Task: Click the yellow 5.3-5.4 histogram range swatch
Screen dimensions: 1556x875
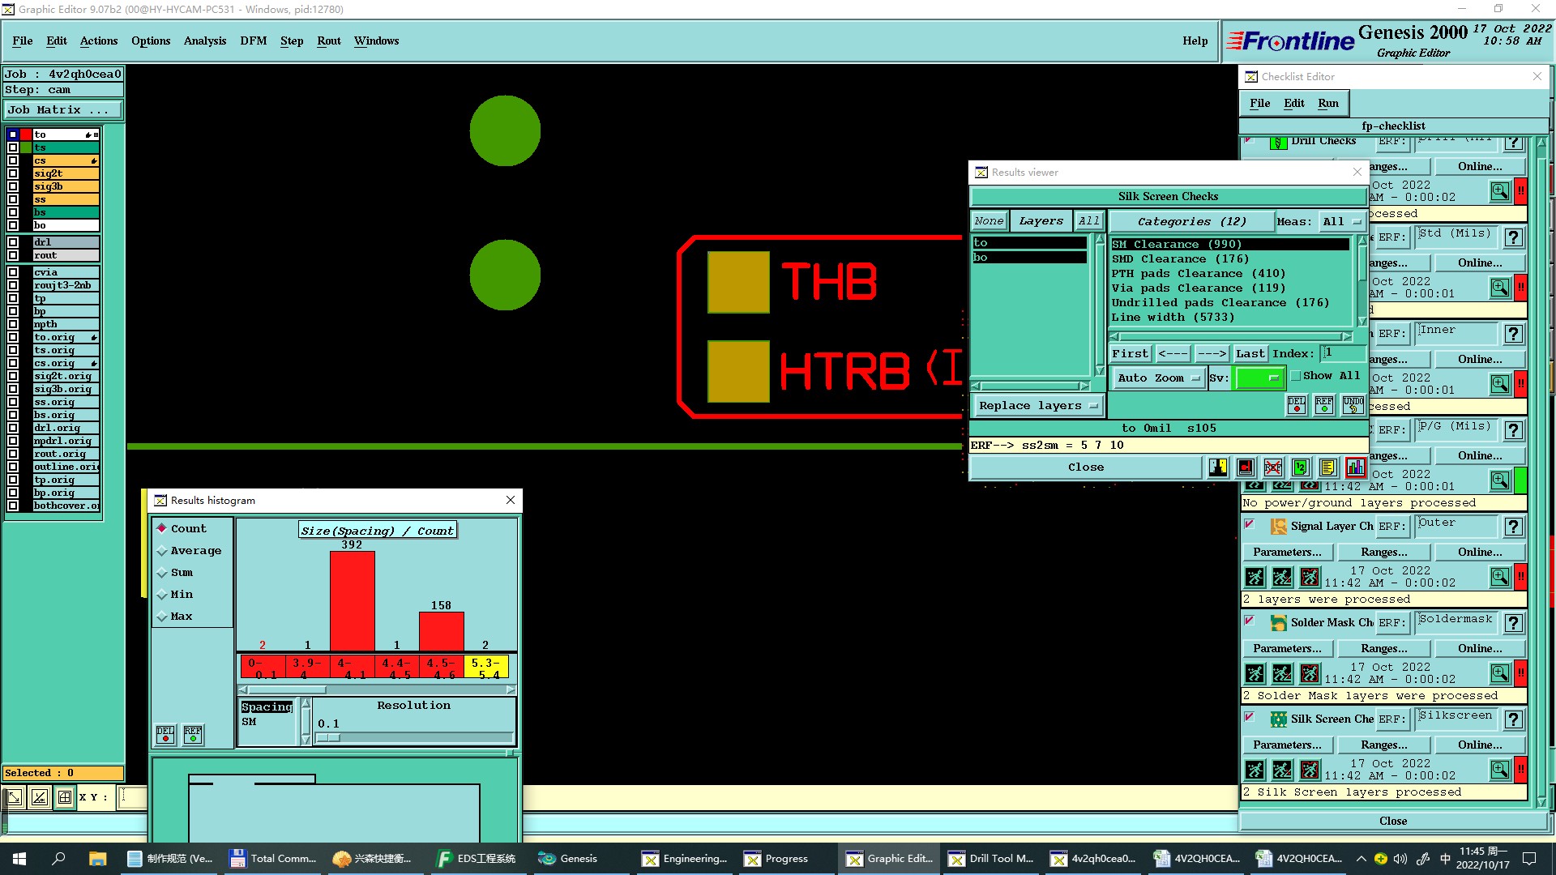Action: (x=485, y=668)
